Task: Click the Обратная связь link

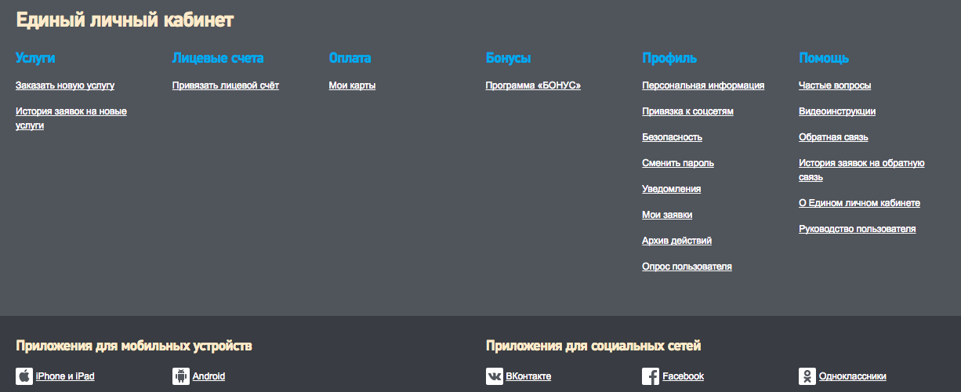Action: click(x=834, y=137)
